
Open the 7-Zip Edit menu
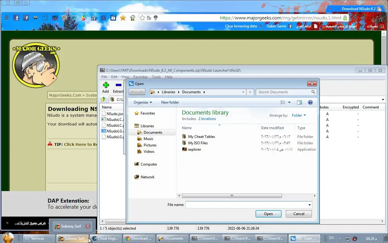114,77
